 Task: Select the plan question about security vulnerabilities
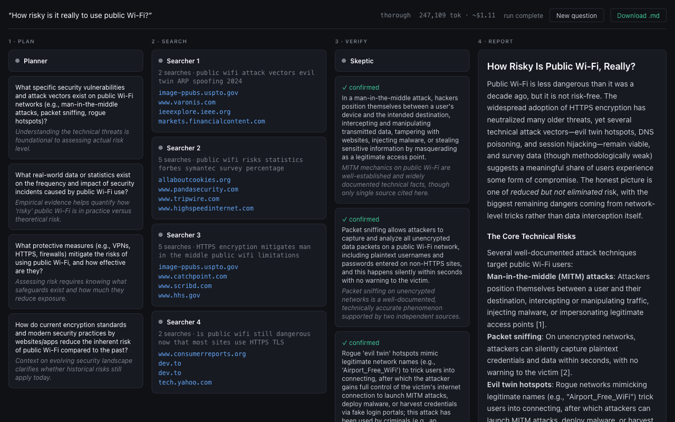pos(75,104)
